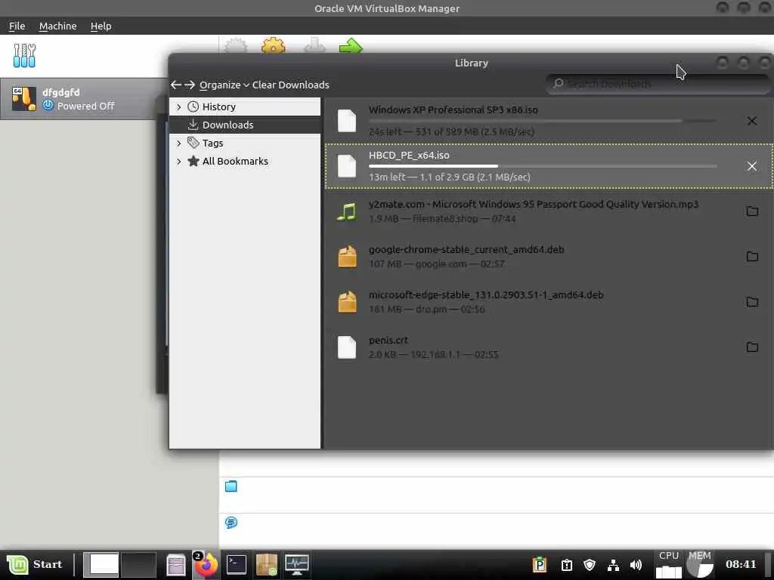Open the File menu in VirtualBox Manager

pyautogui.click(x=17, y=26)
